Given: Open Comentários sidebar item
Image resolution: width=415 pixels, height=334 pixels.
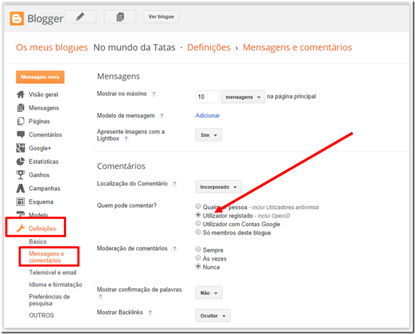Looking at the screenshot, I should pos(45,135).
